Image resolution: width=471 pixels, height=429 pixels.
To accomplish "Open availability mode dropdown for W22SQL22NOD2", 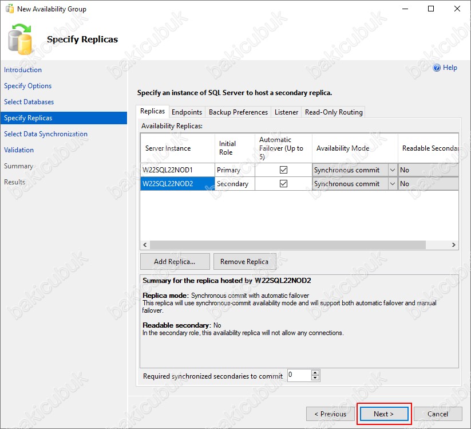I will coord(392,184).
